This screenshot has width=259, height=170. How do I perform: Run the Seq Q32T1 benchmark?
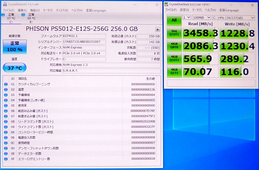(x=174, y=33)
